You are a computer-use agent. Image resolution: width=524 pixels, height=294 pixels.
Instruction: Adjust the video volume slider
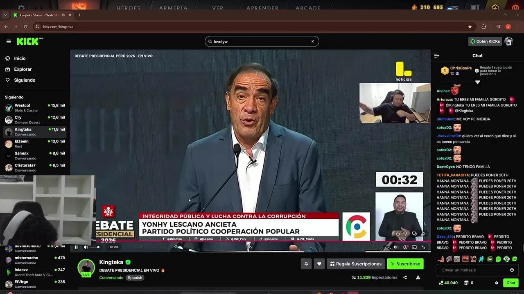(x=95, y=247)
